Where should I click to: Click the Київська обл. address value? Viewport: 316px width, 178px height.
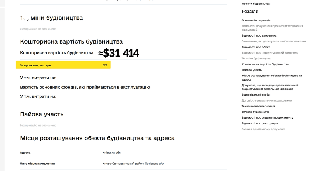point(112,153)
